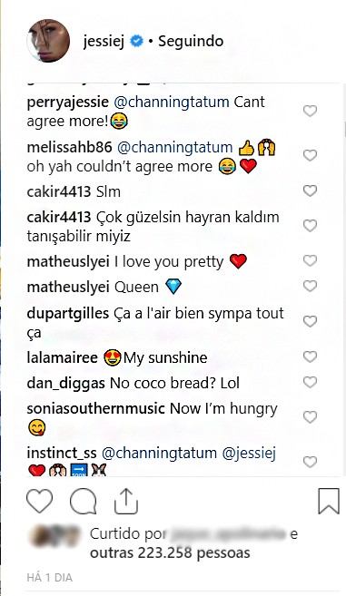Heart dan_diggas' coco bread comment
Viewport: 346px width, 596px height.
point(310,382)
